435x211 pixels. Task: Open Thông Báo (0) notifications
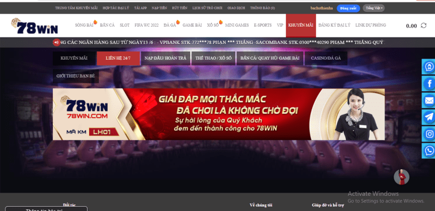pos(263,8)
